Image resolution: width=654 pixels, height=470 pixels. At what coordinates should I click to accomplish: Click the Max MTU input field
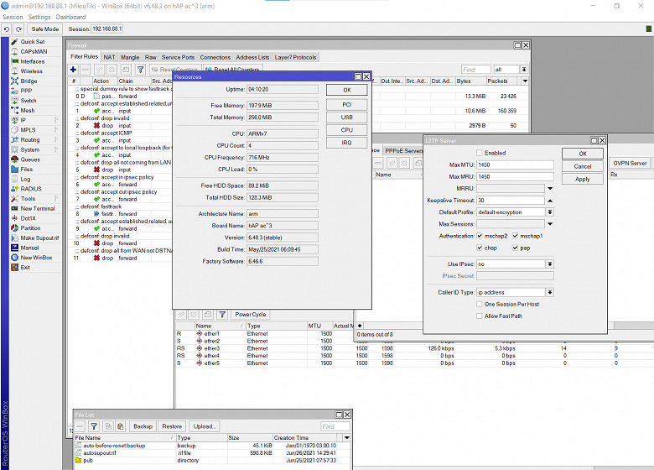(x=515, y=164)
